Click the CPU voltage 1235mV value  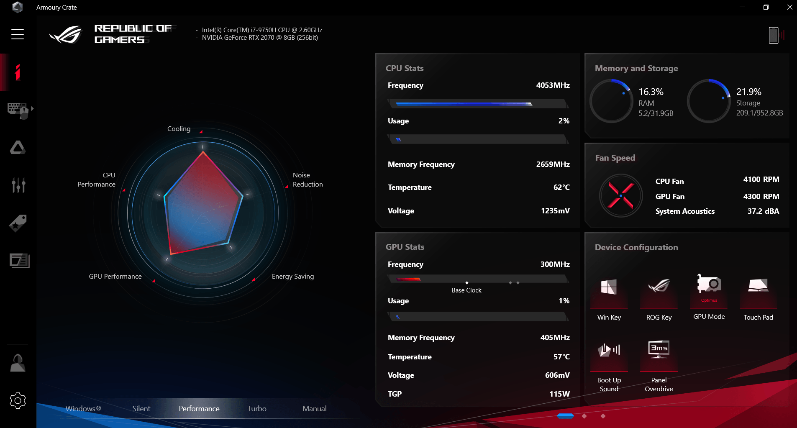coord(555,211)
